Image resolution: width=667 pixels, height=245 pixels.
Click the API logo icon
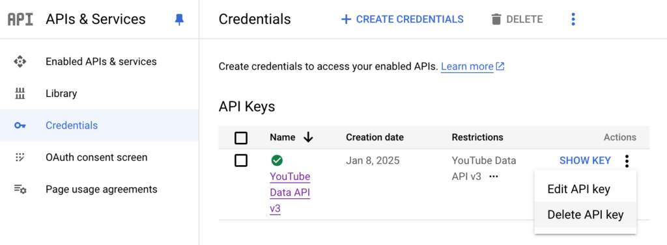[20, 19]
